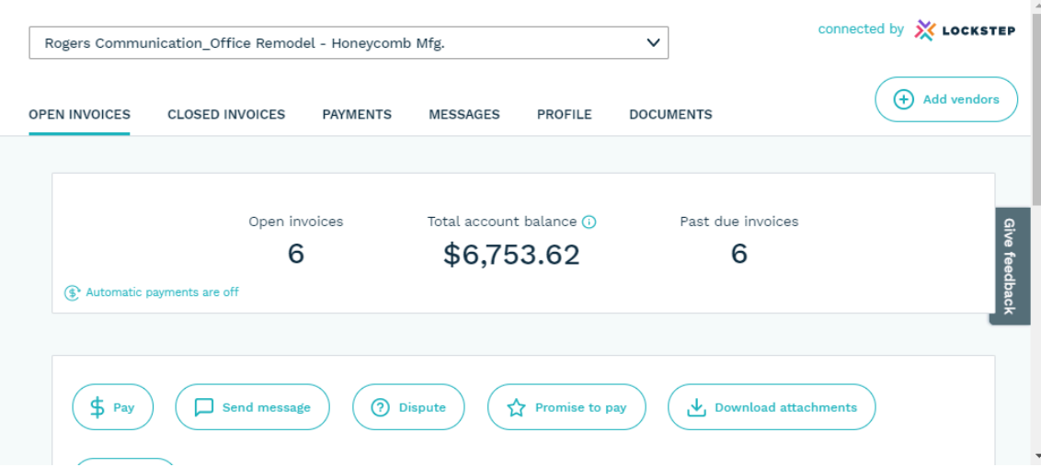Click the question mark icon on Dispute

381,407
